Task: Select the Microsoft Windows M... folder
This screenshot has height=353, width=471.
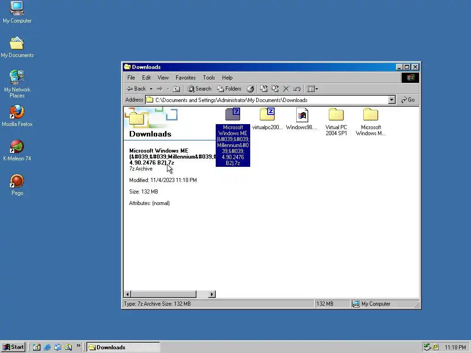Action: 371,122
